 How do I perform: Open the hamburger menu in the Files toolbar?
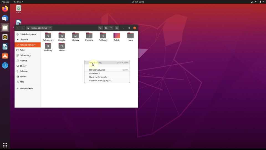(117, 28)
